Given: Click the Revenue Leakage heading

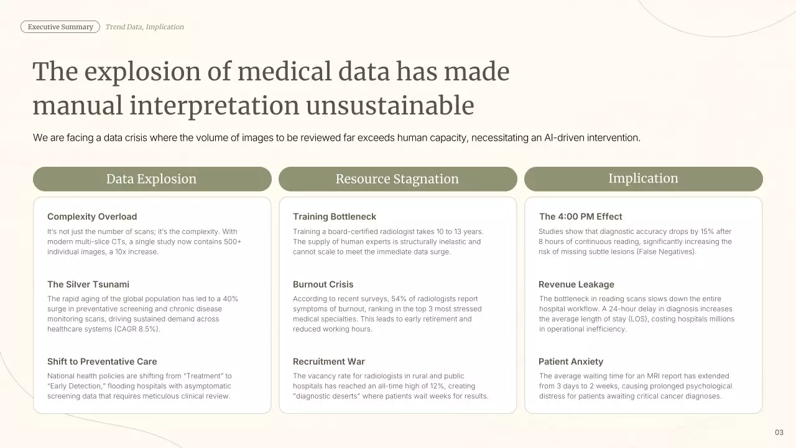Looking at the screenshot, I should coord(576,284).
